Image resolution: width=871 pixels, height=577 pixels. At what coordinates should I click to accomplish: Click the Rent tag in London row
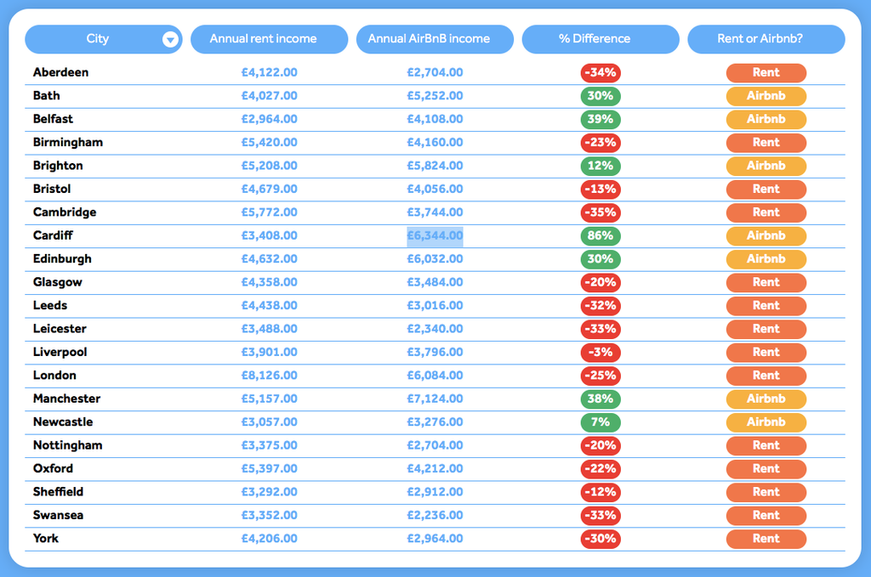coord(766,376)
